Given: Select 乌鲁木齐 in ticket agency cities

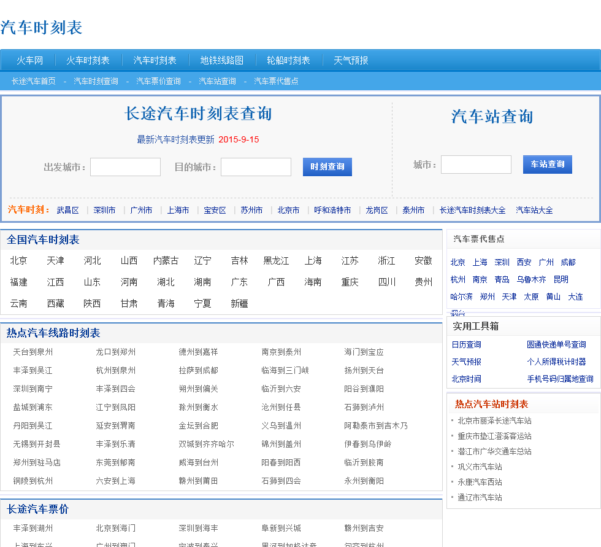Looking at the screenshot, I should 531,279.
